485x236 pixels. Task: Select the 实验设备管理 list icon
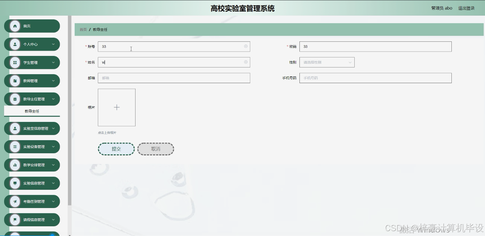pos(15,147)
